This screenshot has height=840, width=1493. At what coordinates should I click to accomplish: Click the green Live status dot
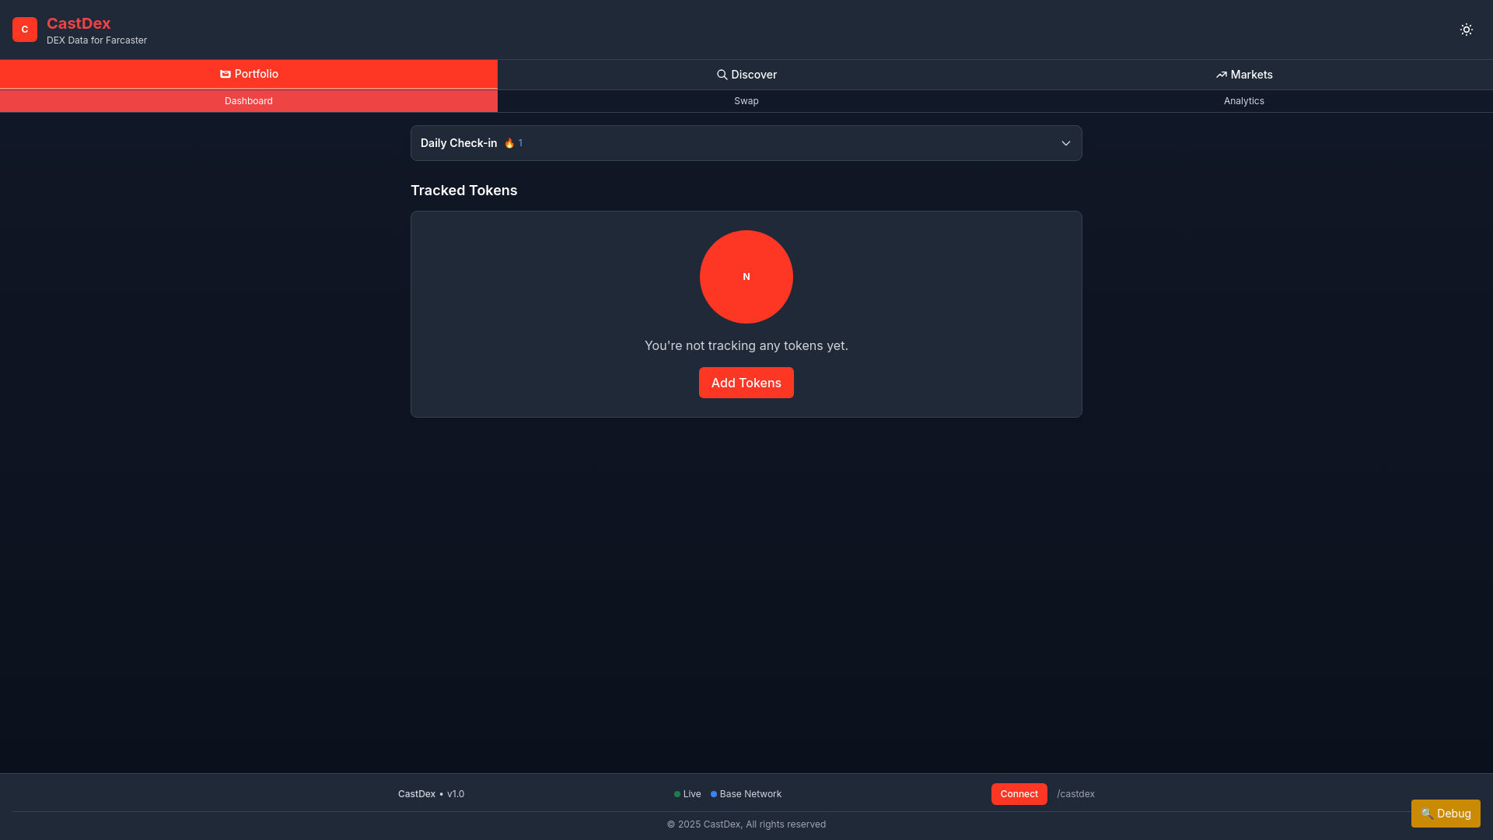pos(677,794)
